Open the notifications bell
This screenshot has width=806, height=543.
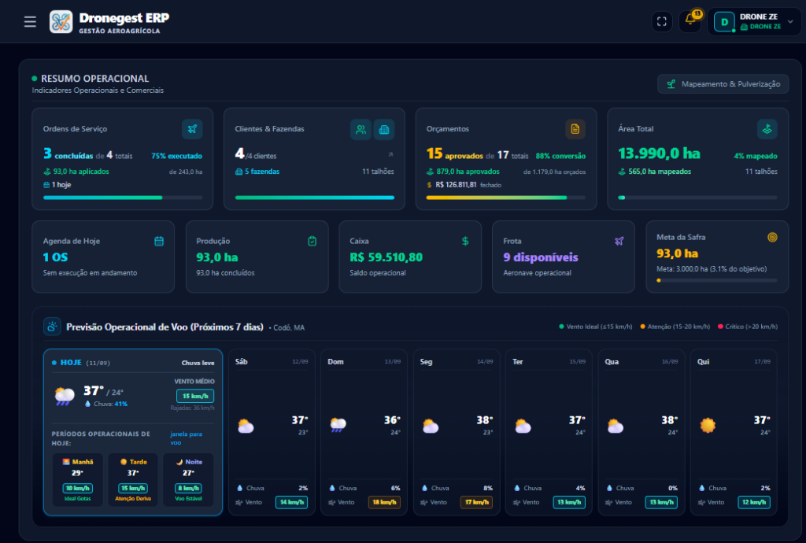[x=690, y=21]
